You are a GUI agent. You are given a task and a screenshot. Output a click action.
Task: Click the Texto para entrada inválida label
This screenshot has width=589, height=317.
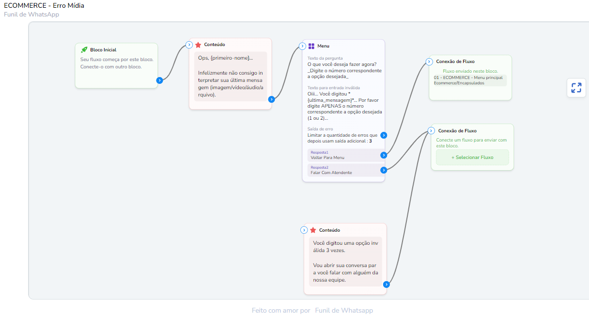tap(333, 88)
